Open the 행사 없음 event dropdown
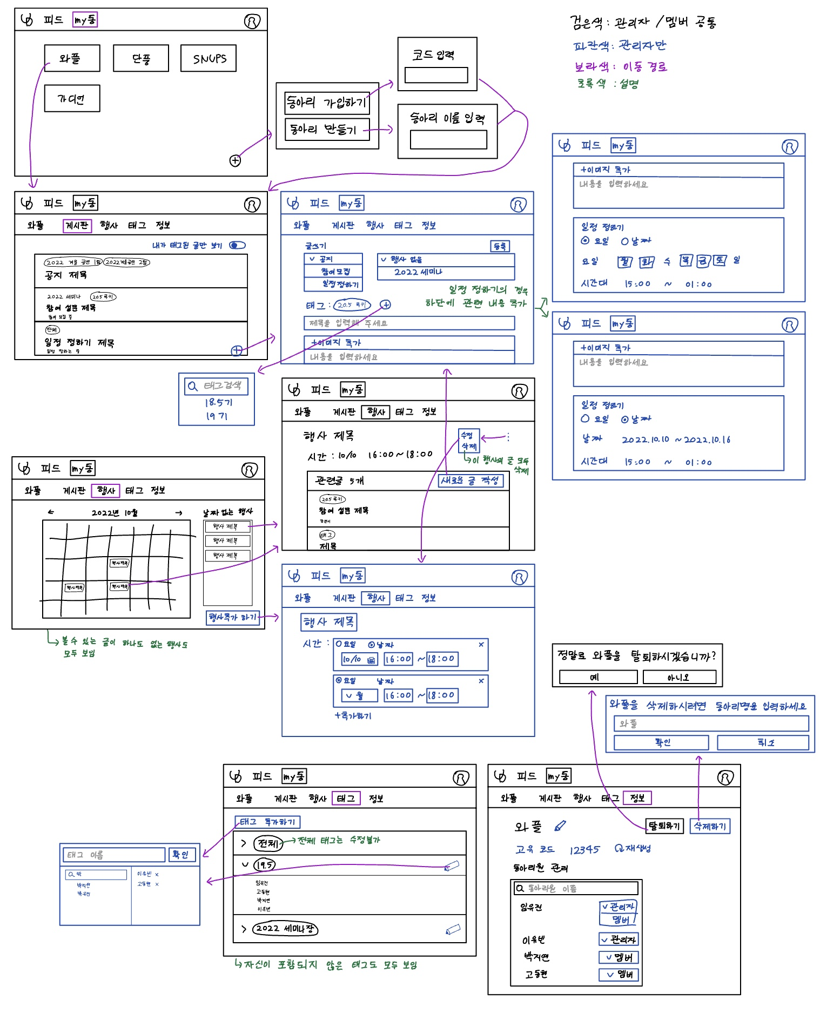This screenshot has height=1021, width=820. pyautogui.click(x=446, y=259)
